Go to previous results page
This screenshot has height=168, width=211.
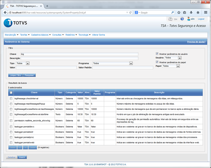(20, 148)
